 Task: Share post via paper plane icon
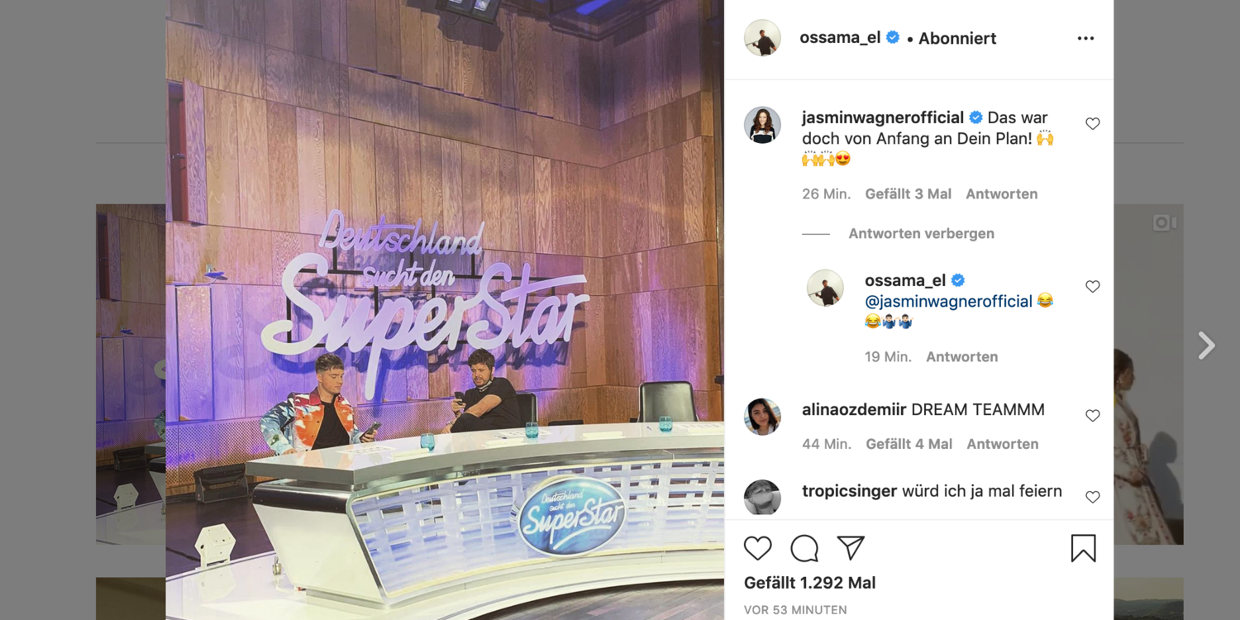pos(851,547)
